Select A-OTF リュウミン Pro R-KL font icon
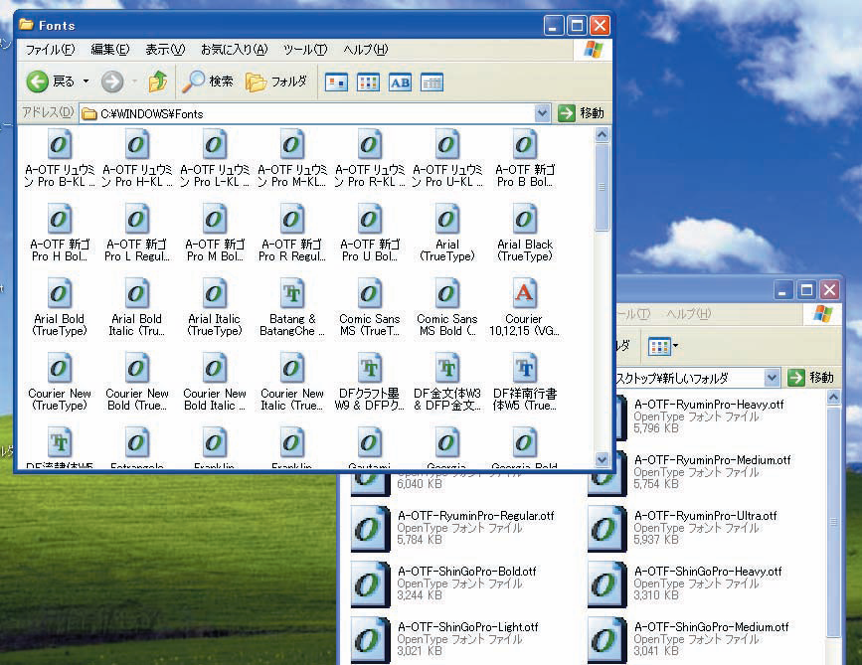 [370, 145]
